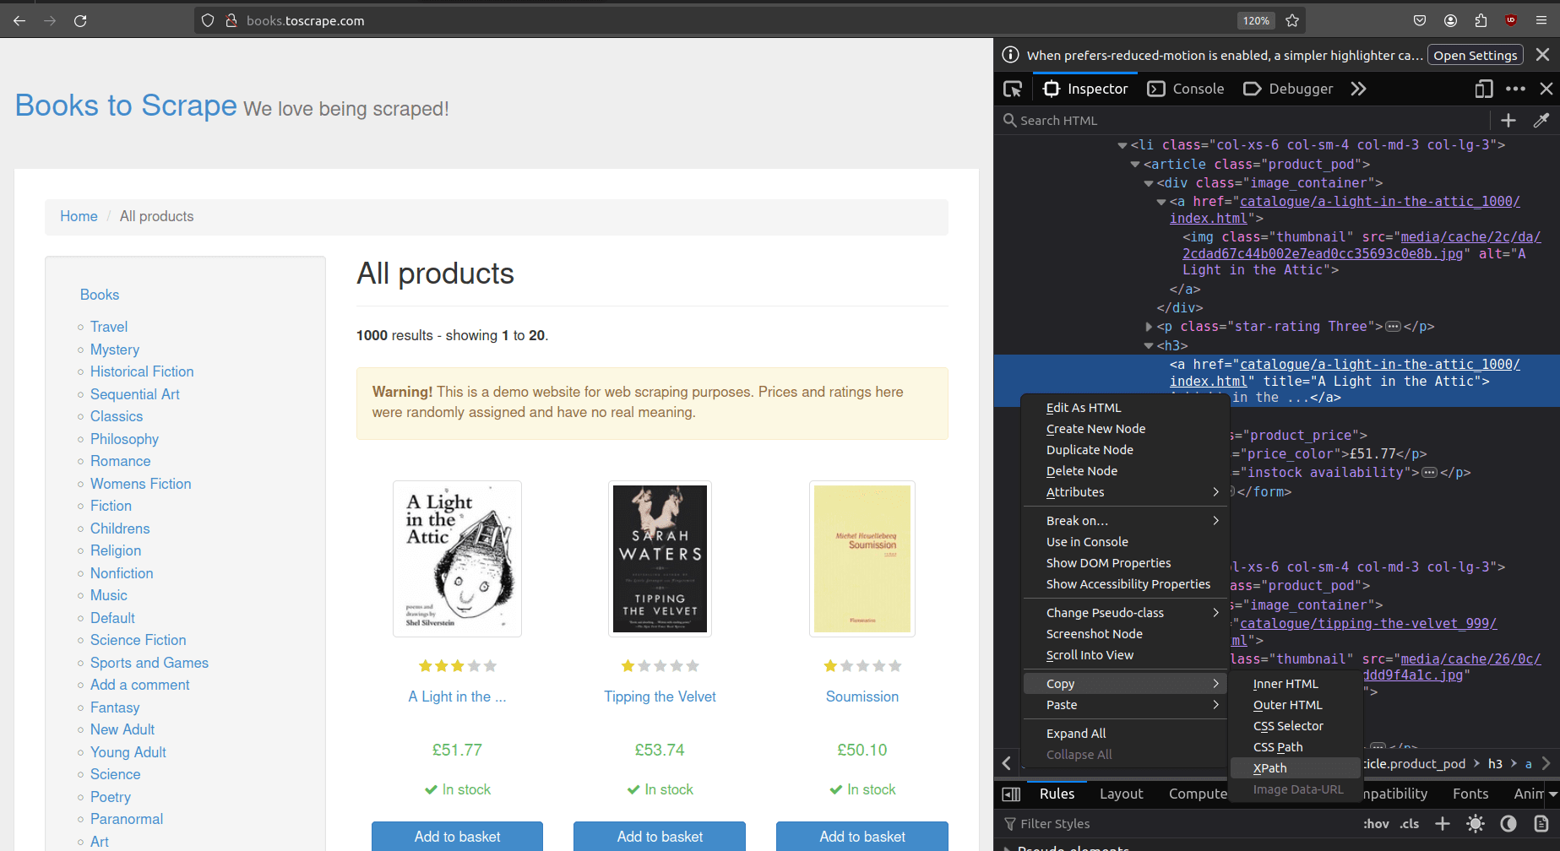The width and height of the screenshot is (1560, 851).
Task: Collapse the div image_container node
Action: tap(1149, 183)
